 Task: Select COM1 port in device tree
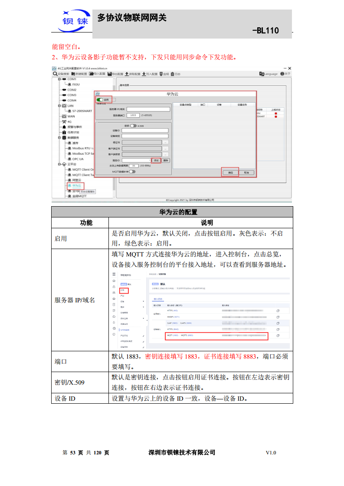pos(72,79)
